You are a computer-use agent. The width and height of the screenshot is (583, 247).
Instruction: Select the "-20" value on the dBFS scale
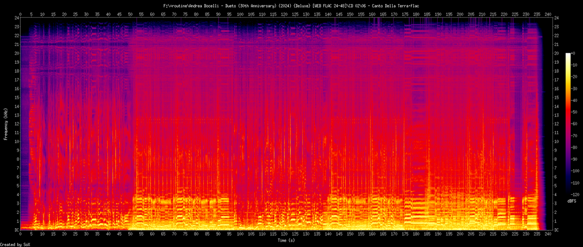pyautogui.click(x=574, y=77)
